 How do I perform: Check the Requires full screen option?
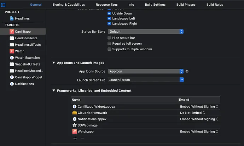point(109,44)
